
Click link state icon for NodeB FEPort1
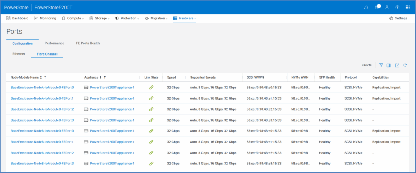pos(151,142)
